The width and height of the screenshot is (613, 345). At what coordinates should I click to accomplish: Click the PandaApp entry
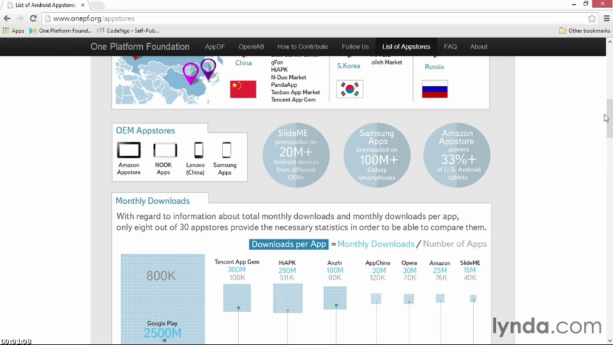pos(284,84)
